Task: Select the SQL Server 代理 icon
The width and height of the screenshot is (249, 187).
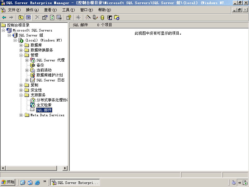Action: pyautogui.click(x=33, y=60)
